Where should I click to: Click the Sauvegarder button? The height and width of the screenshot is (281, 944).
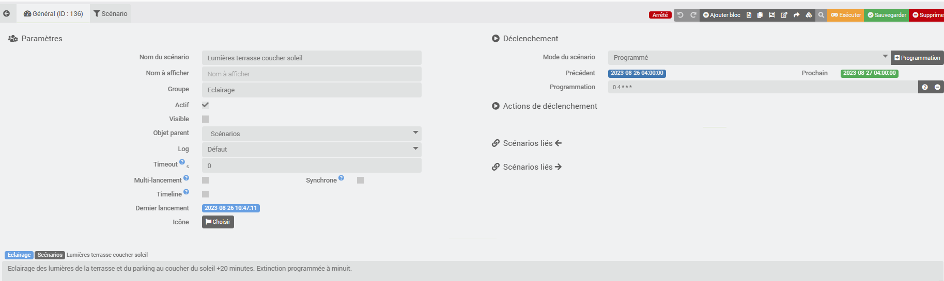[887, 15]
